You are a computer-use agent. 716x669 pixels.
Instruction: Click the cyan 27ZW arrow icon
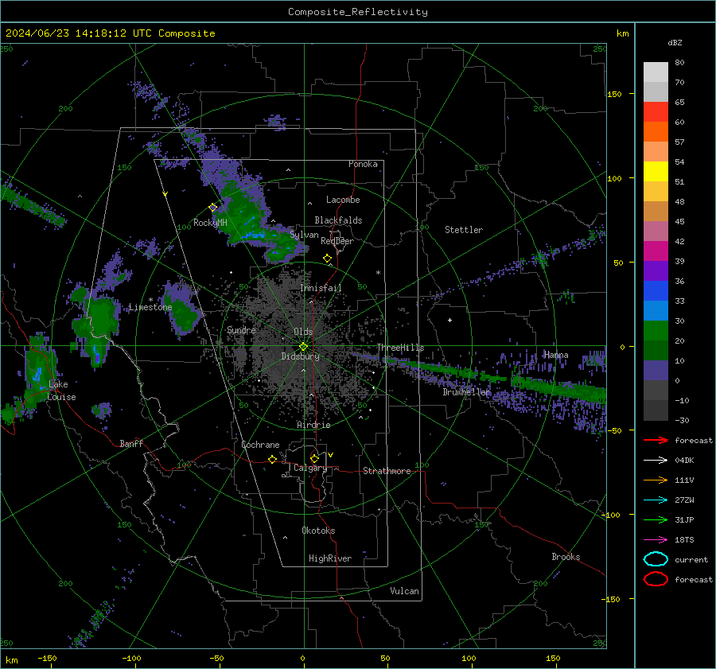(x=656, y=500)
